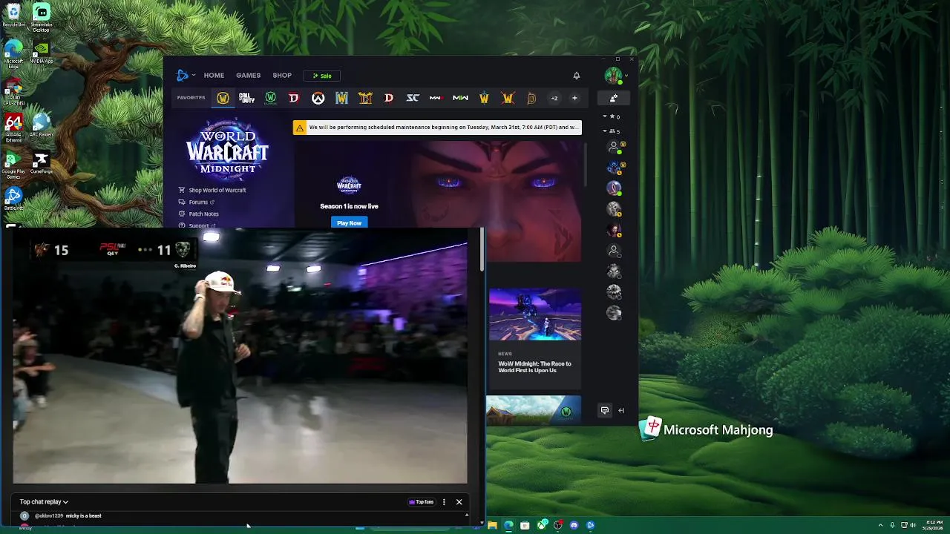Open Microsoft Edge from the taskbar
This screenshot has height=534, width=950.
508,525
